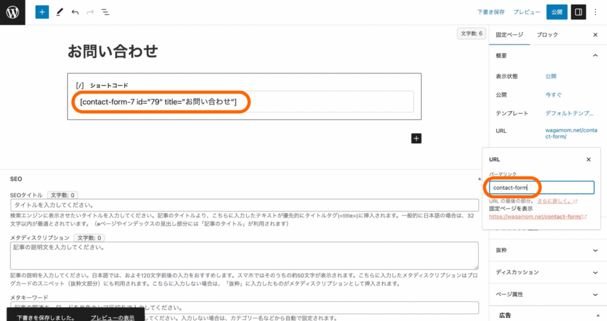607x321 pixels.
Task: Expand the ページ属性 section
Action: [595, 294]
